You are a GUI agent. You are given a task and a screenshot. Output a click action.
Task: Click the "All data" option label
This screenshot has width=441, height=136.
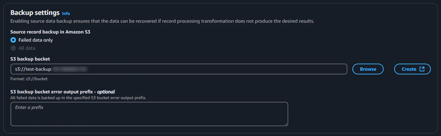pyautogui.click(x=27, y=48)
